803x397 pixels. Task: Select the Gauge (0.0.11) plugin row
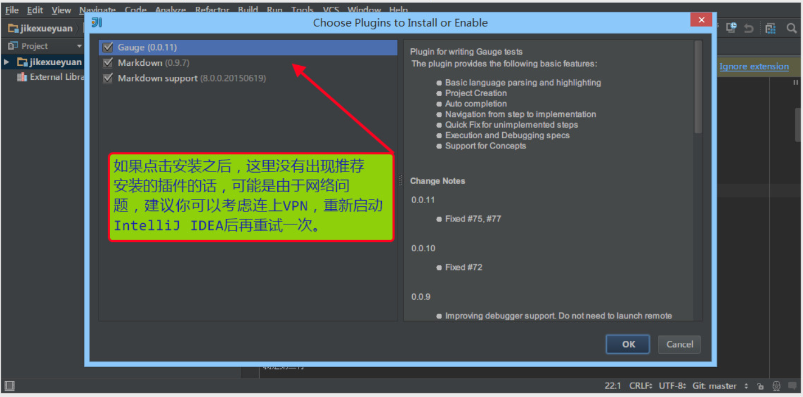click(248, 47)
